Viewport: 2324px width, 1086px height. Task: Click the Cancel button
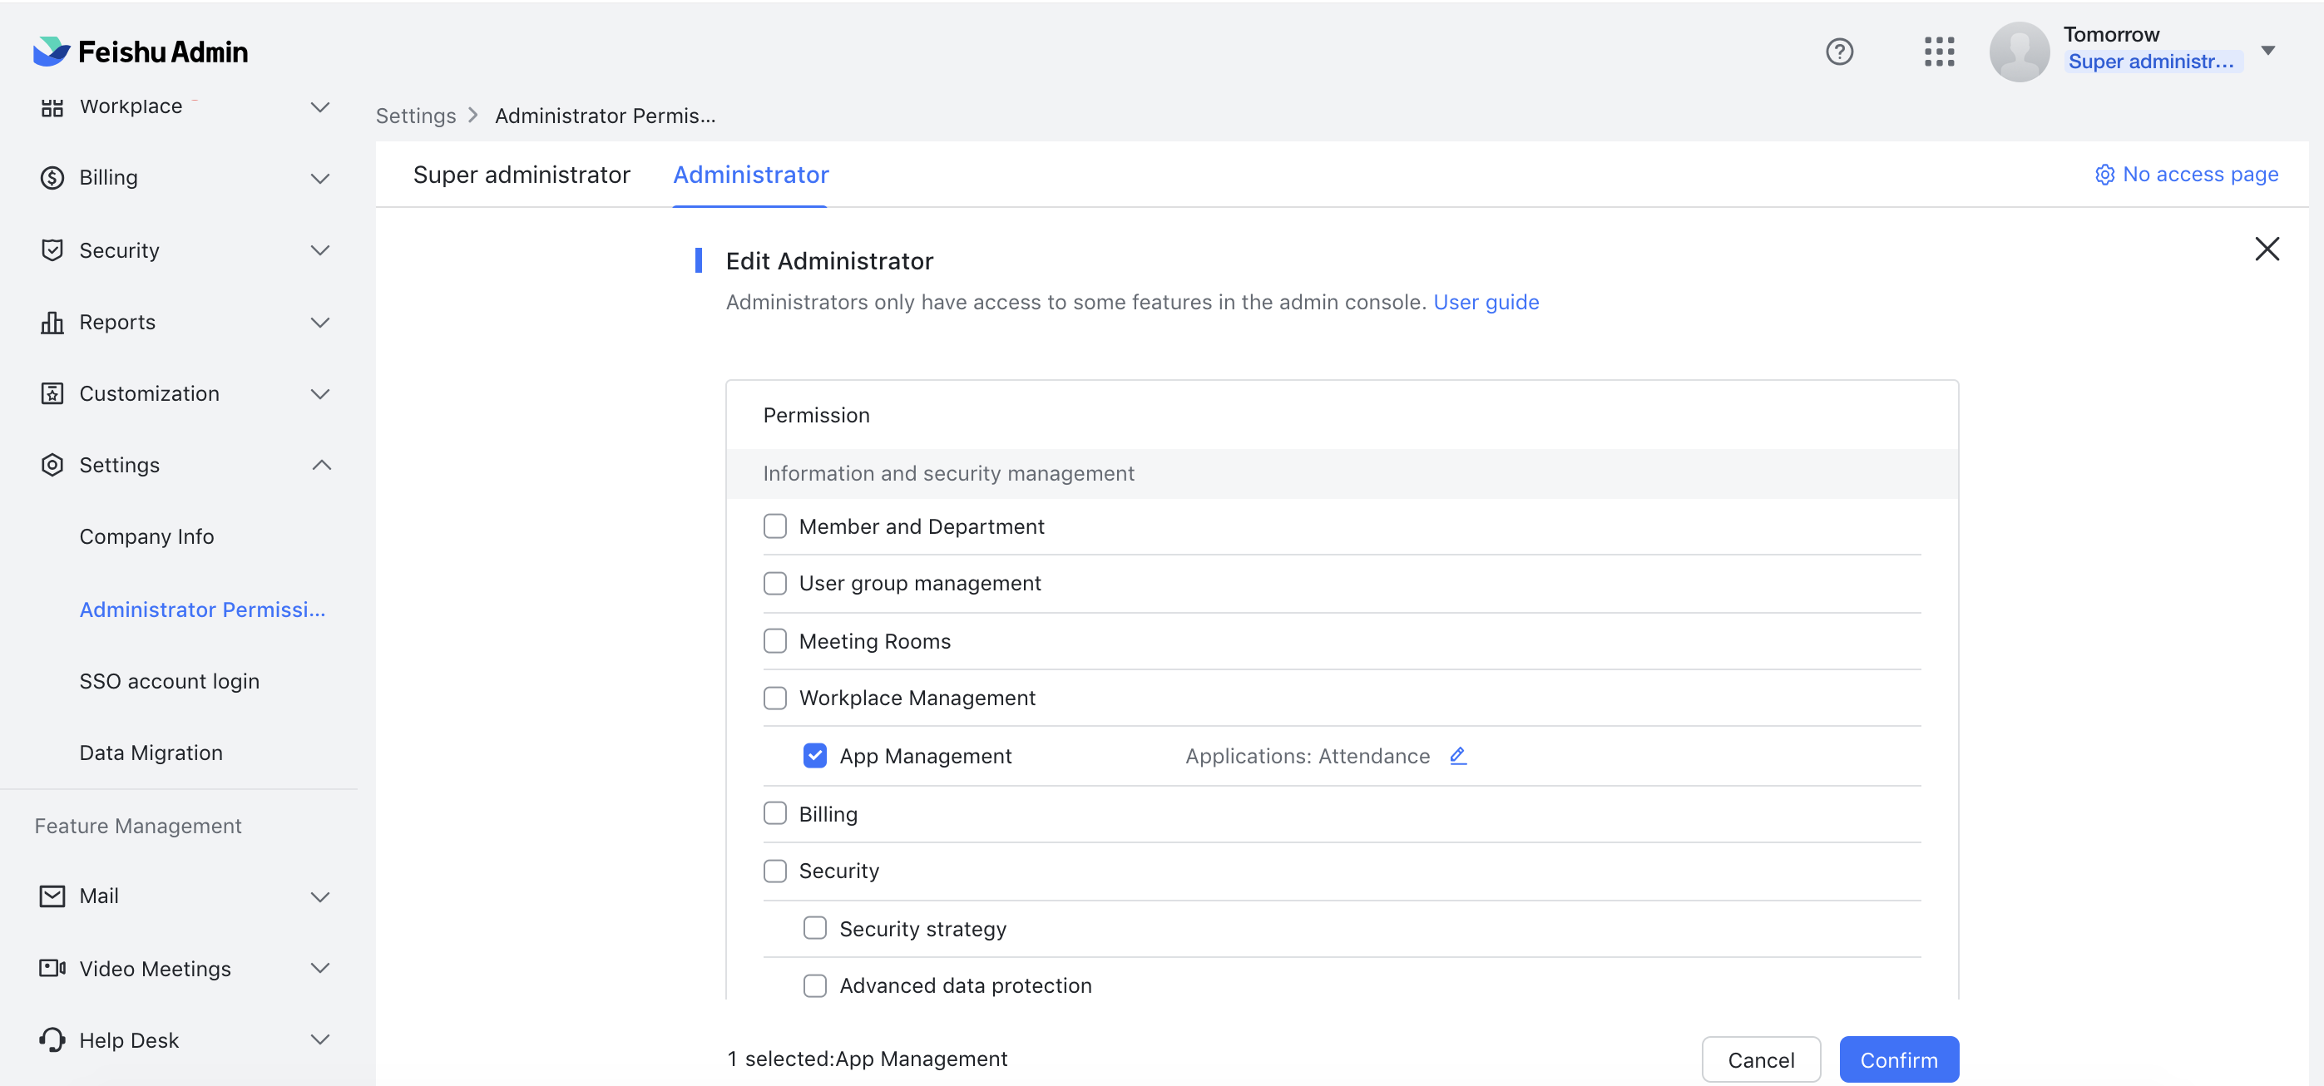tap(1761, 1060)
